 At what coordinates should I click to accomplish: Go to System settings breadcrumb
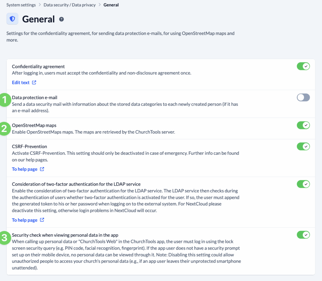pos(21,5)
